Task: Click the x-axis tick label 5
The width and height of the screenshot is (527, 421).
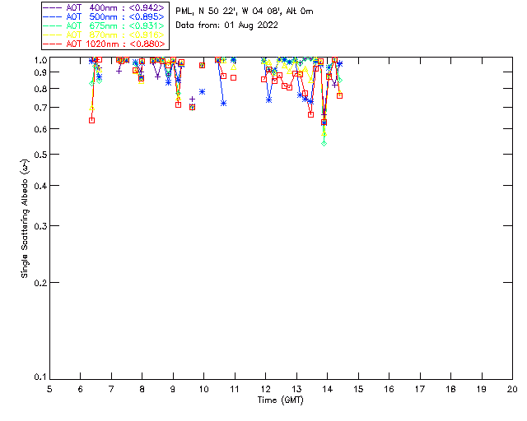Action: (49, 389)
